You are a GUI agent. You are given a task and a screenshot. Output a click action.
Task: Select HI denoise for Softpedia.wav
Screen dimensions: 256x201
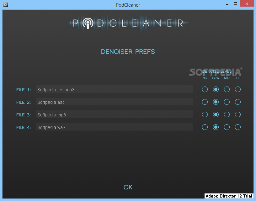(x=238, y=127)
